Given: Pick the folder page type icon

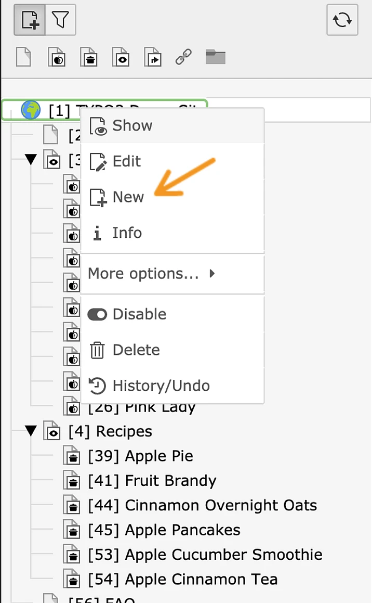Looking at the screenshot, I should (215, 57).
